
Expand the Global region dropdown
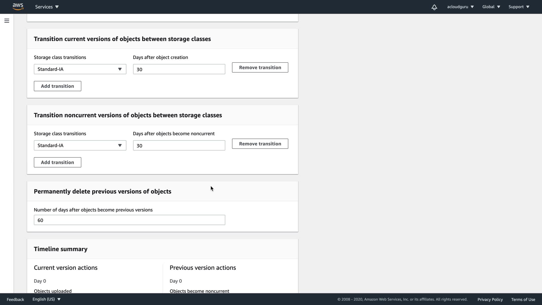491,7
